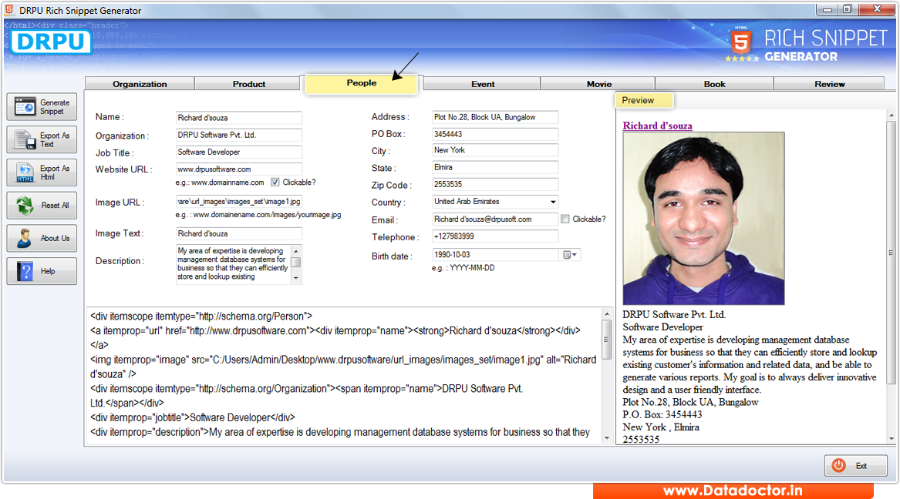Enable the Email Clickable checkbox

point(565,219)
